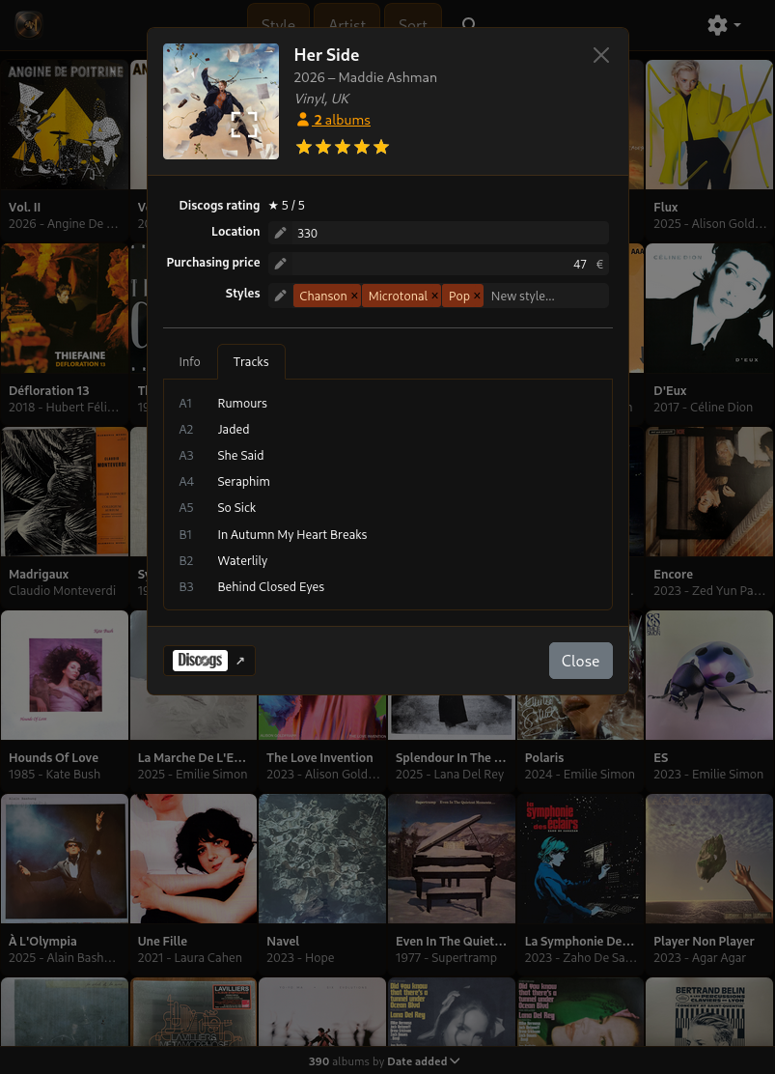Screen dimensions: 775x1074
Task: Click The Love Invention album title
Action: 319,757
